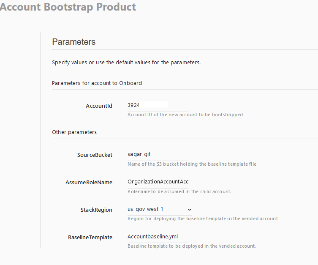Click the StackRegion chevron arrow icon
This screenshot has height=265, width=318.
pyautogui.click(x=190, y=210)
